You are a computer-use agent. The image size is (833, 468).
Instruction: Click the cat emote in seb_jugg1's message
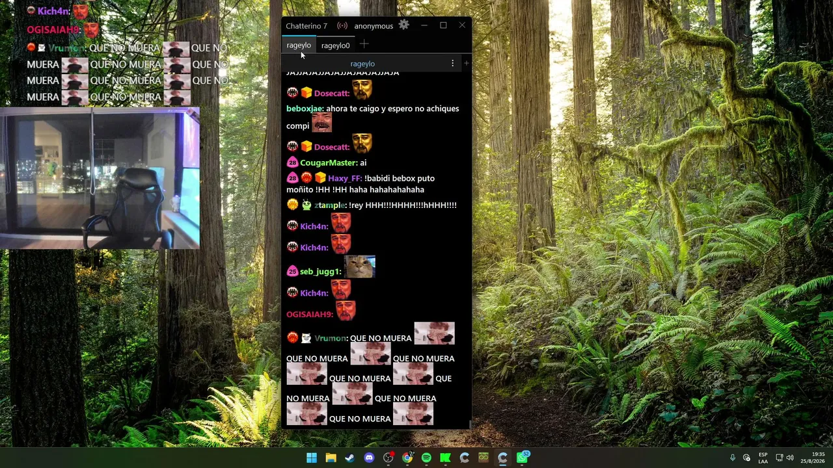(x=360, y=266)
